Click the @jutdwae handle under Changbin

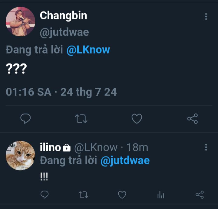(x=64, y=32)
